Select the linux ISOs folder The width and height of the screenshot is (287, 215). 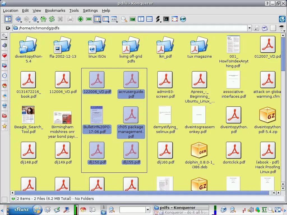pos(97,47)
